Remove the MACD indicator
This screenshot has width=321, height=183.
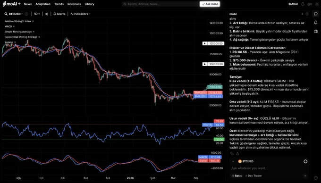14,26
